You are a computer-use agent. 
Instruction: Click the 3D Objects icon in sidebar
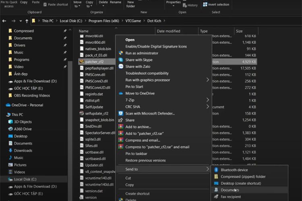click(10, 122)
